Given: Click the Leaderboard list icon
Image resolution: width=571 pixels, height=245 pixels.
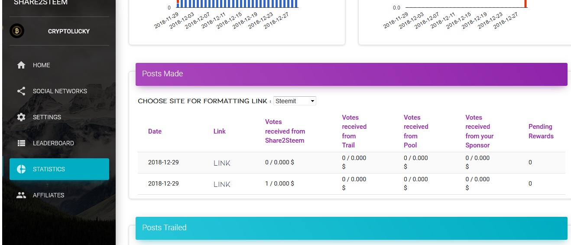Looking at the screenshot, I should pos(21,143).
